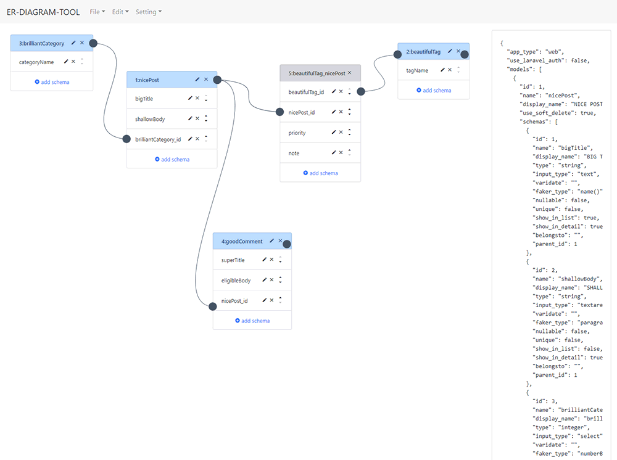Screen dimensions: 617x460
Task: Reorder note with its up/down arrows
Action: (x=349, y=152)
